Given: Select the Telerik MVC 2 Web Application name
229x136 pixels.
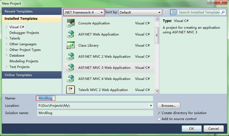Looking at the screenshot, I should click(x=103, y=90).
